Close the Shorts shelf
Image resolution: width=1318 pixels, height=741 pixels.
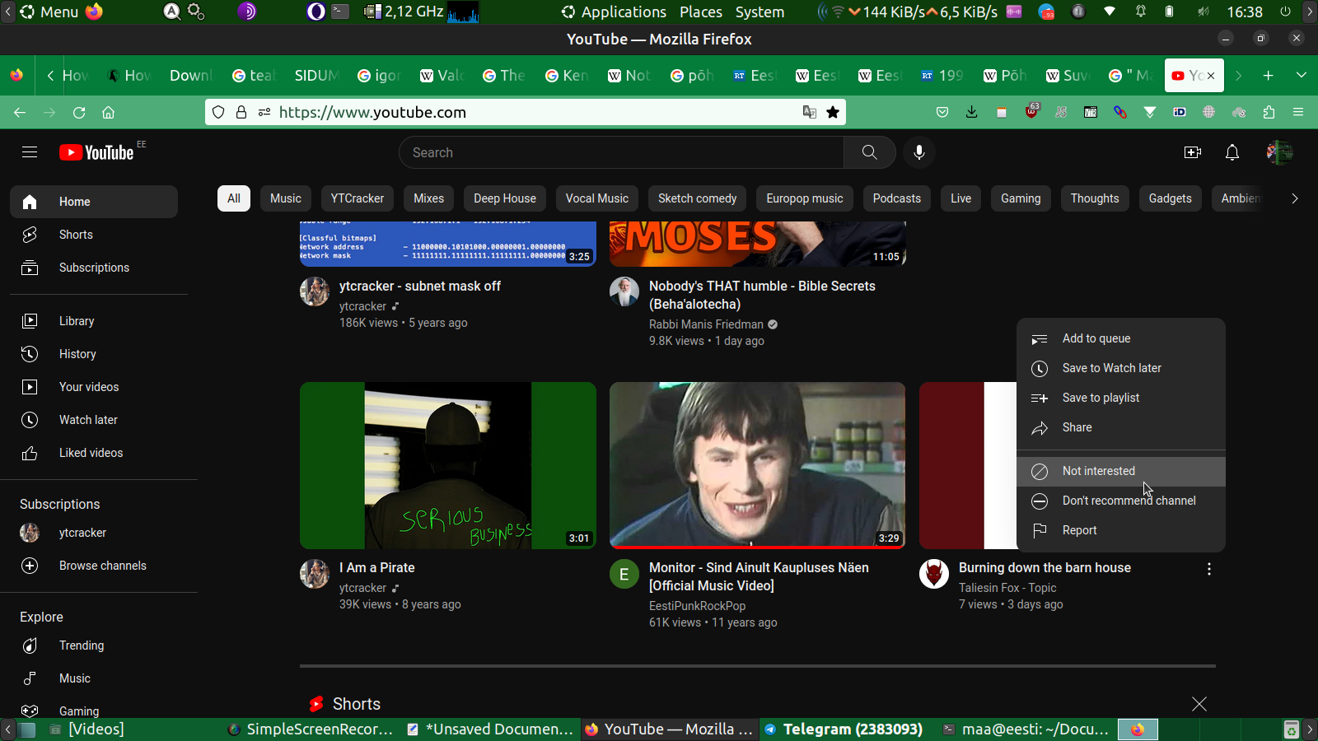pyautogui.click(x=1199, y=704)
